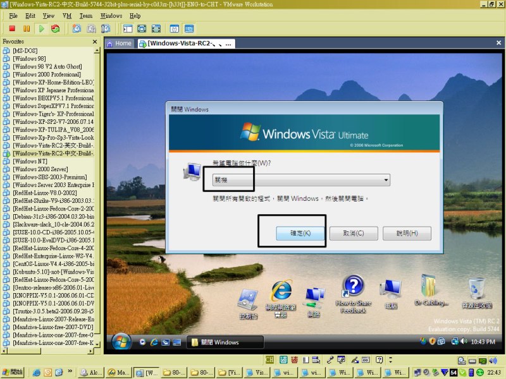The image size is (506, 379).
Task: Click the Vista clock showing 10:43 PM
Action: coord(483,342)
